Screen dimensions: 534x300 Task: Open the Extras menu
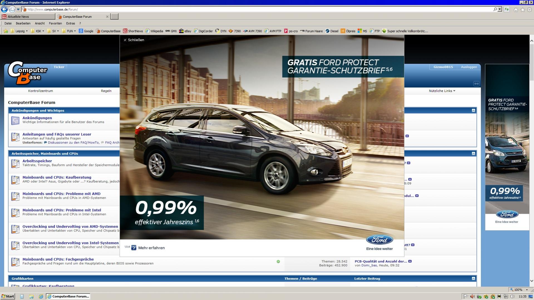click(70, 23)
